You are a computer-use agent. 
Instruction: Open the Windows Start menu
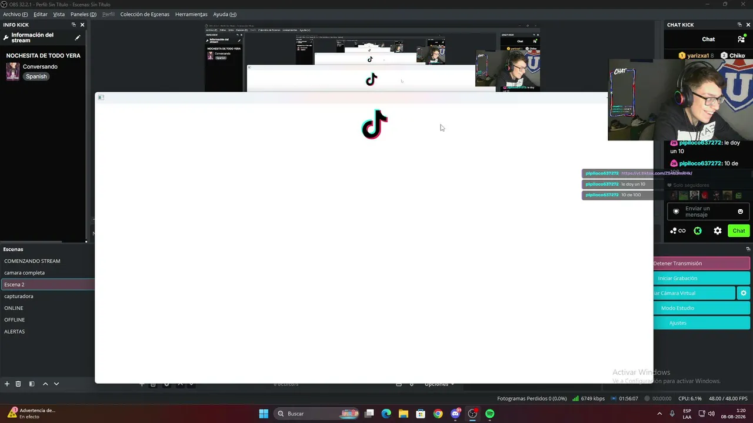pos(264,414)
